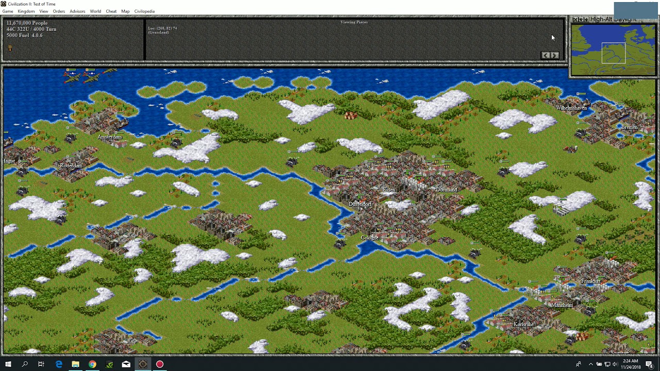This screenshot has width=660, height=371.
Task: Launch Microsoft Edge from the taskbar
Action: coord(59,364)
